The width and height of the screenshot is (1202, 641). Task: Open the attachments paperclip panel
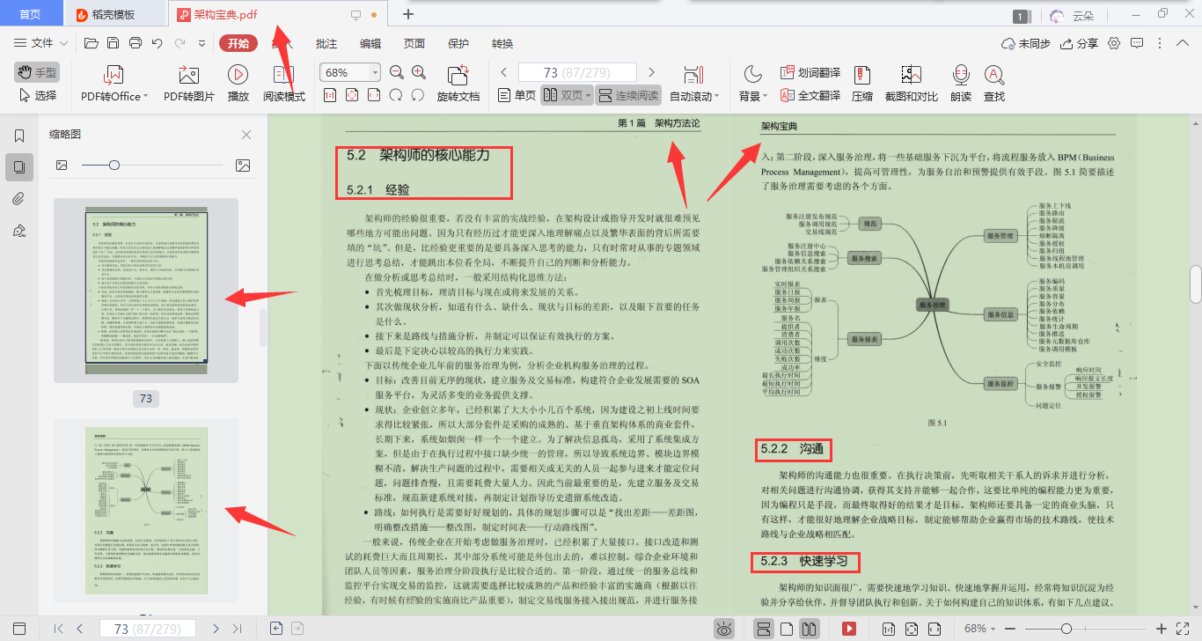point(18,198)
